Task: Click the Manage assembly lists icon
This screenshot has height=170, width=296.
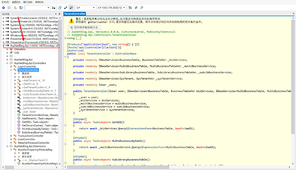Action: pyautogui.click(x=54, y=8)
